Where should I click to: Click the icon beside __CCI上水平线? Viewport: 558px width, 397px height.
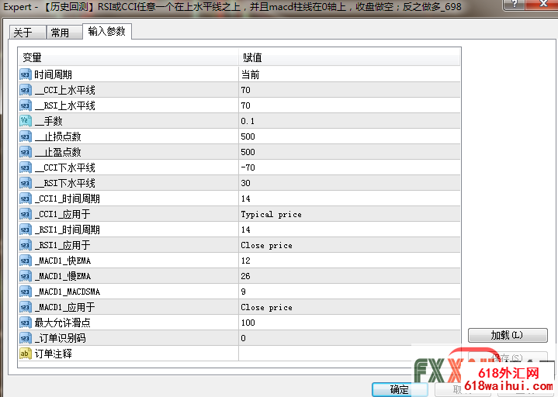tap(26, 90)
